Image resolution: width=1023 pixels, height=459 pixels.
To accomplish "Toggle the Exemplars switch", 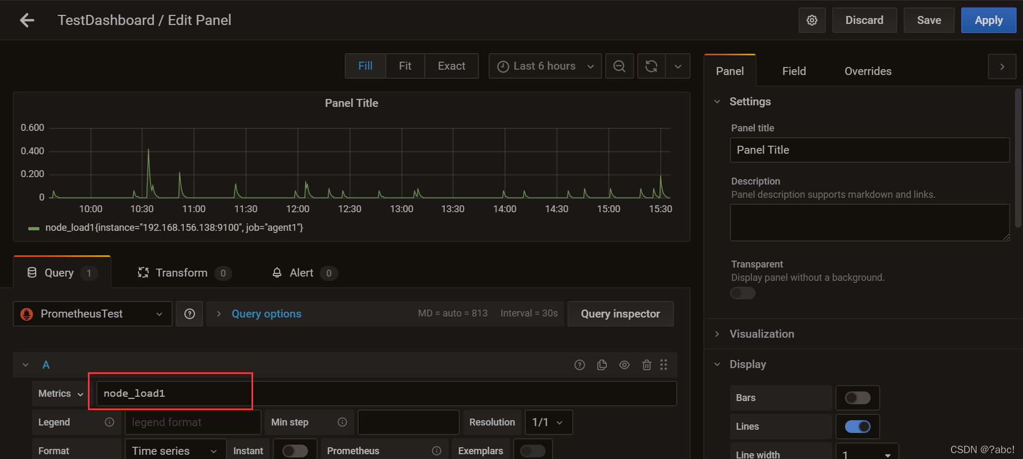I will (x=533, y=451).
